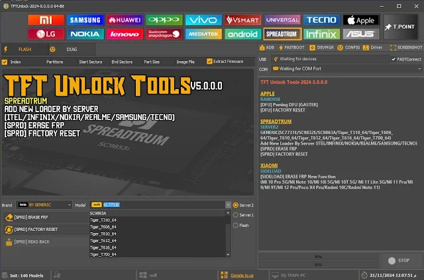Viewport: 424px width, 280px height.
Task: Switch to the DIAG tab
Action: click(72, 49)
